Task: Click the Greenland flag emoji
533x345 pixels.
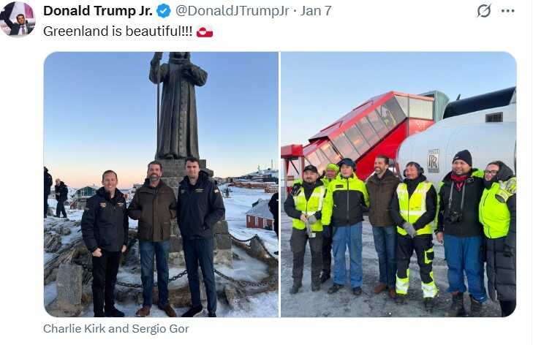Action: pos(205,31)
